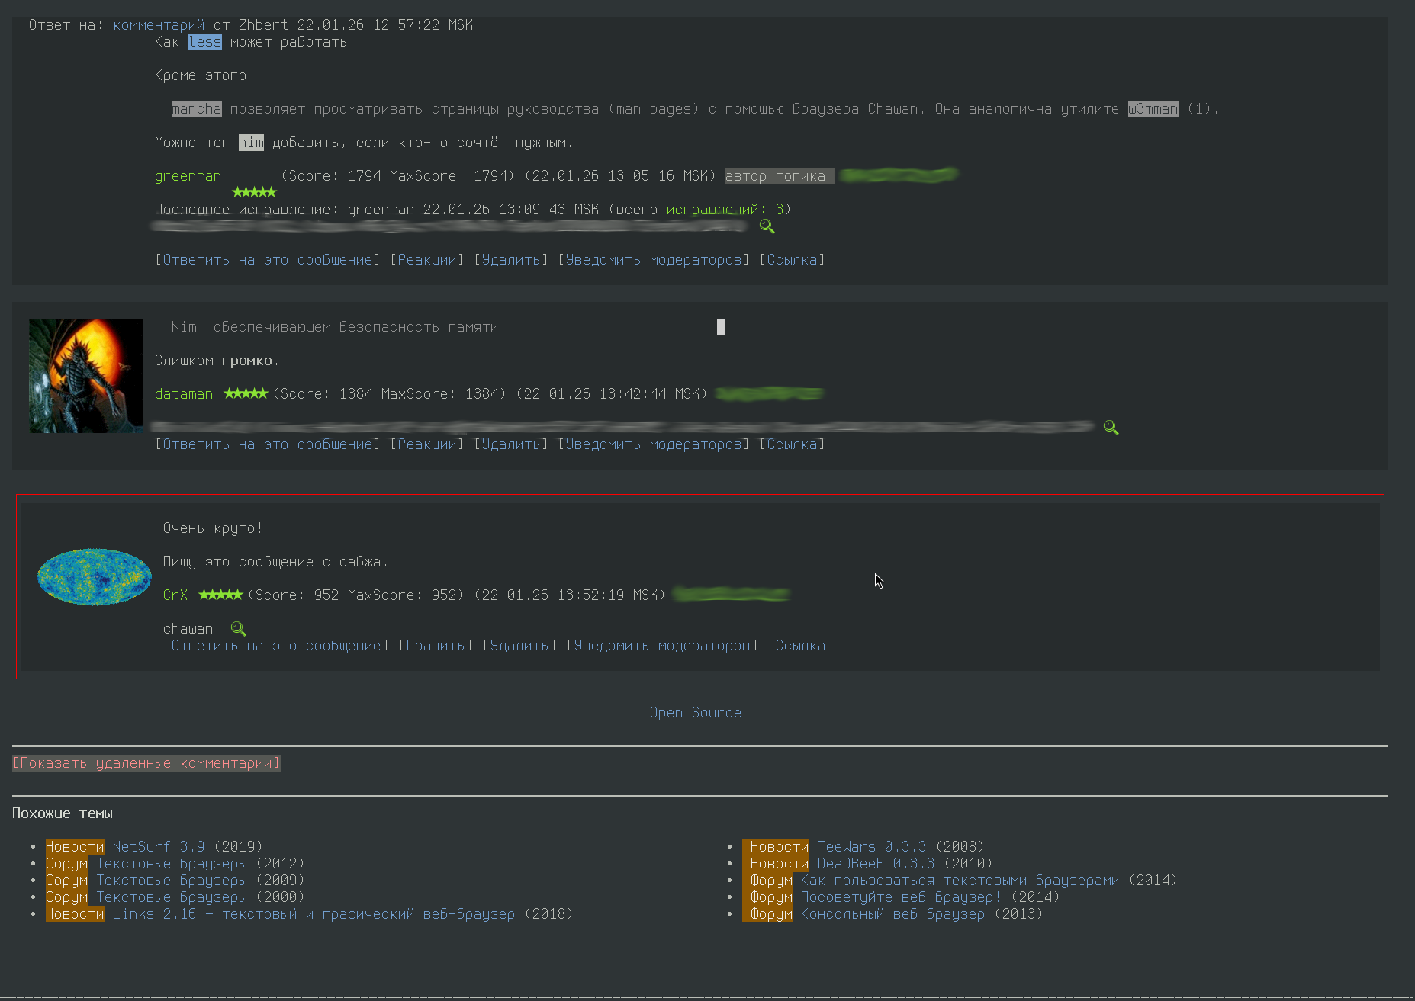
Task: Open the TeeWars 0.3.3 news topic
Action: click(x=872, y=847)
